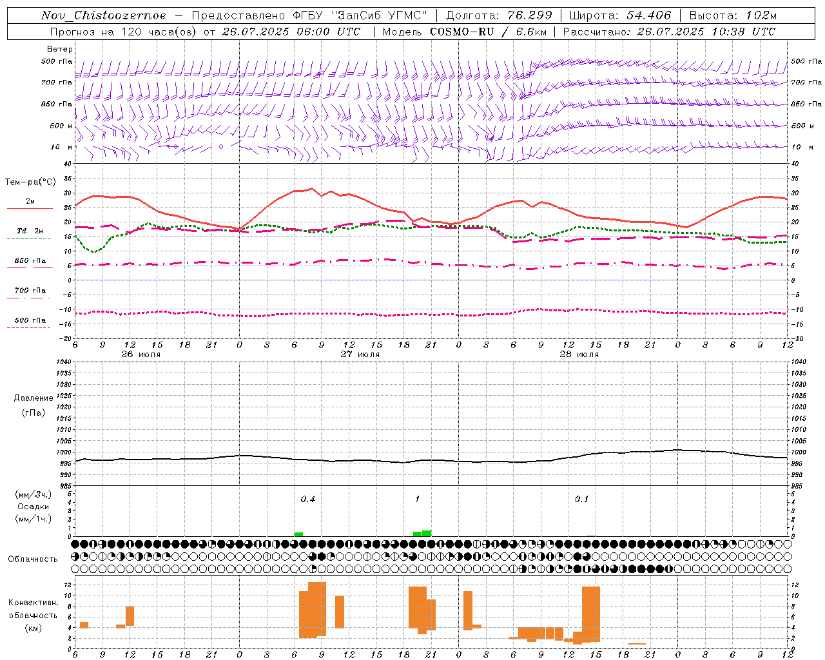Click the 'Модель COSMO-RU / 6.6км' text

464,32
